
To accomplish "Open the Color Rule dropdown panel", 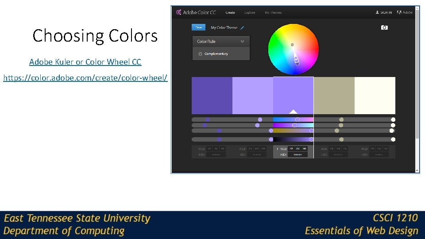I will pos(221,42).
